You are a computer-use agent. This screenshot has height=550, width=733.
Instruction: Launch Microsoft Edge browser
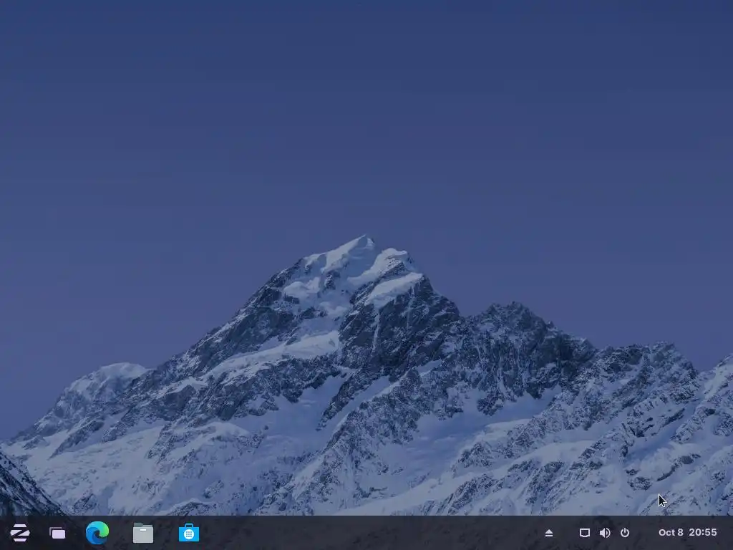pyautogui.click(x=97, y=533)
